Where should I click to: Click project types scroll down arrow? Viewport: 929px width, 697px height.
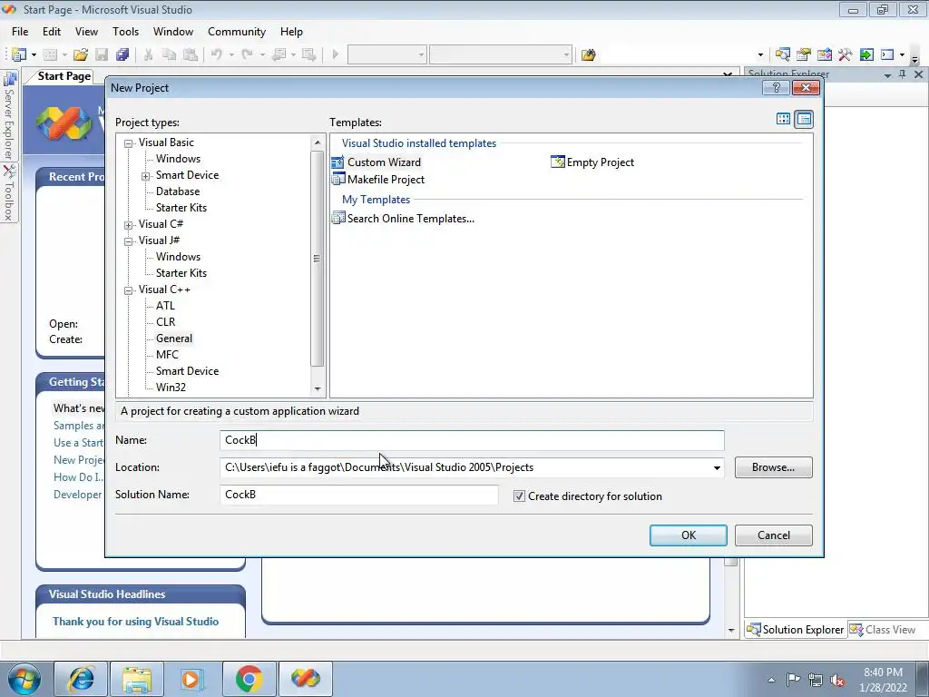[318, 388]
